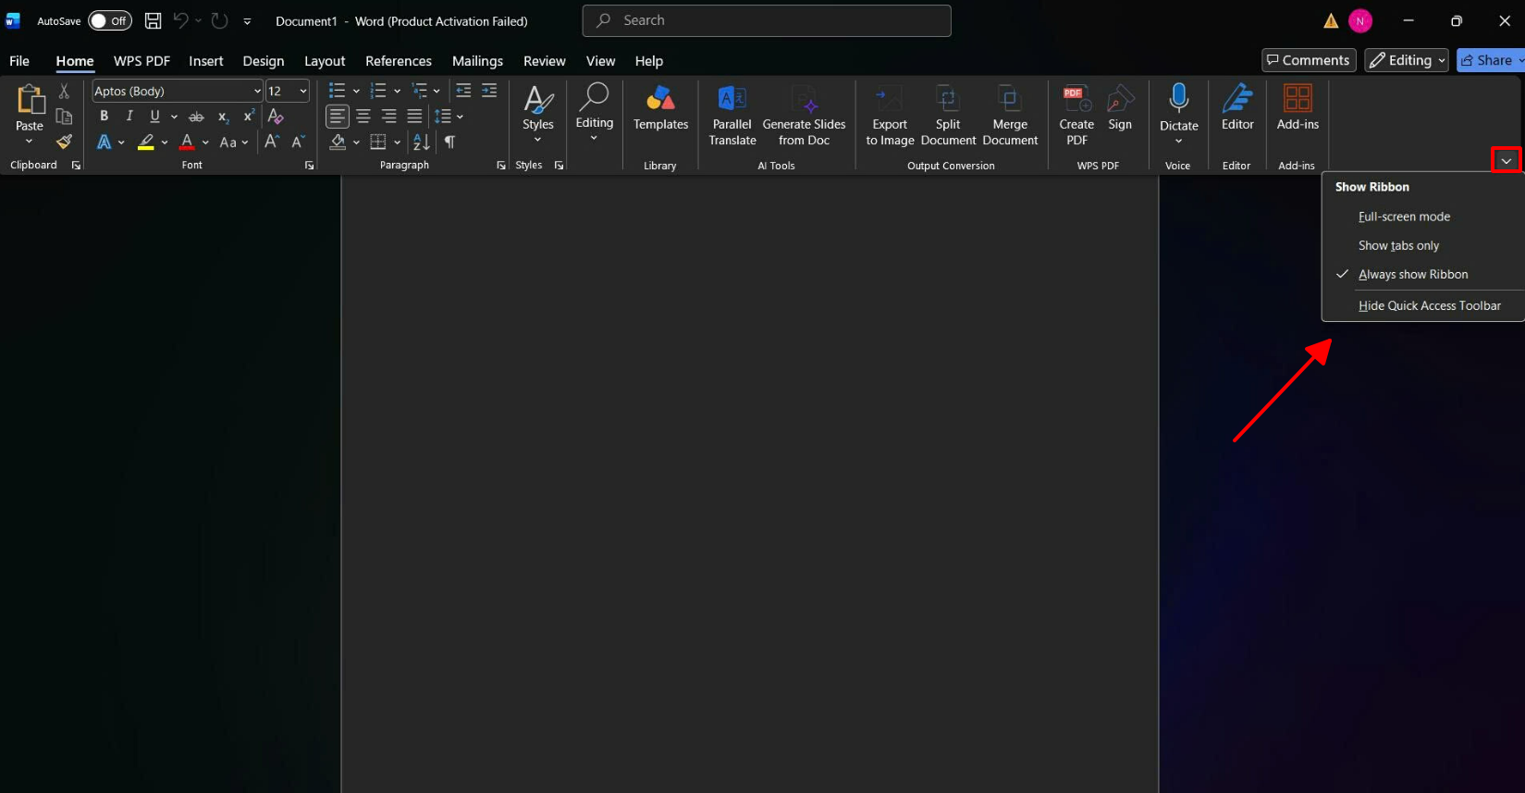This screenshot has height=793, width=1525.
Task: Click the Paste clipboard icon
Action: tap(30, 100)
